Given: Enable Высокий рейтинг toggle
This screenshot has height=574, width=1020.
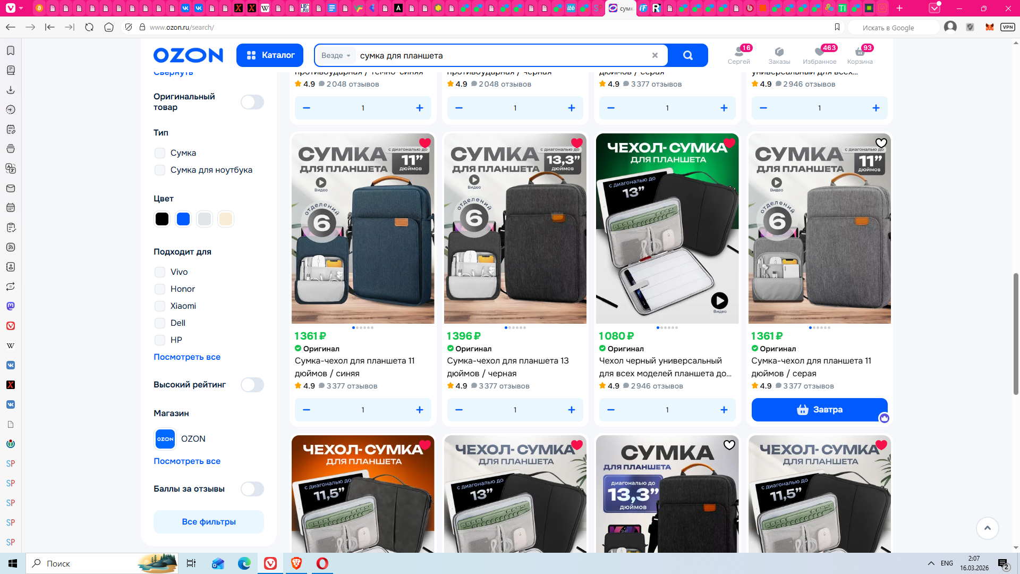Looking at the screenshot, I should point(252,385).
